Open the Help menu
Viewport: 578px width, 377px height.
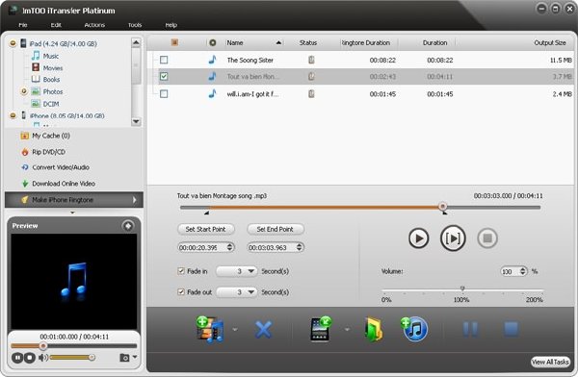point(171,25)
